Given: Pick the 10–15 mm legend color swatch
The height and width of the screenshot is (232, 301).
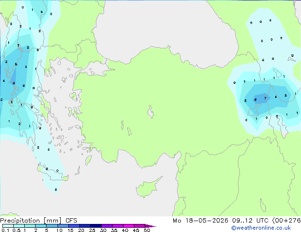Looking at the screenshot, I should coord(63,226).
